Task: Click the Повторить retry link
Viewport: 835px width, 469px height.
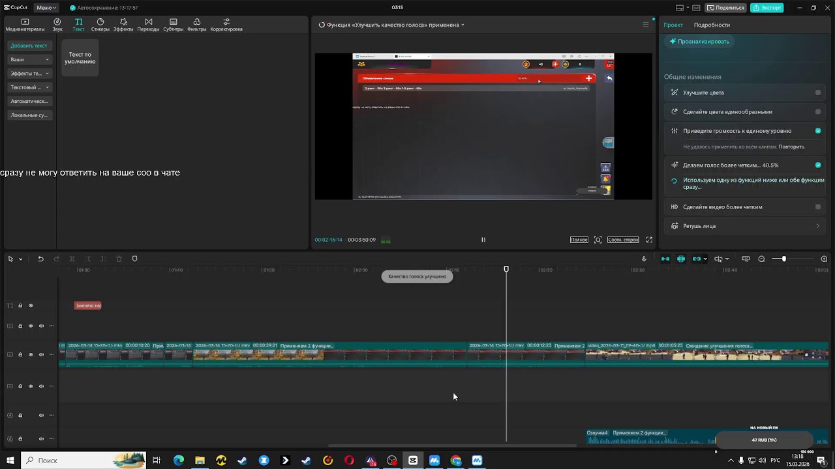Action: (x=791, y=147)
